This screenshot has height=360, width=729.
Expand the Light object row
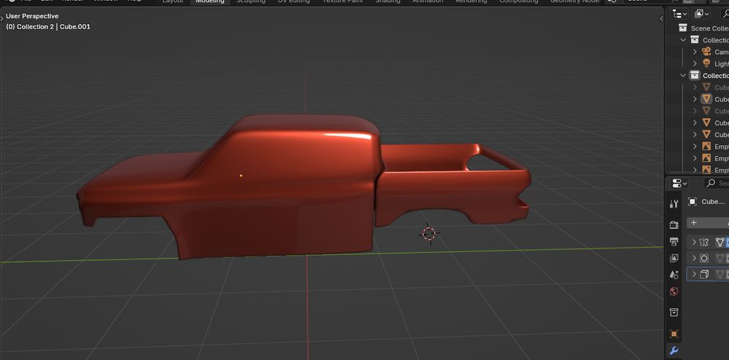pos(695,63)
